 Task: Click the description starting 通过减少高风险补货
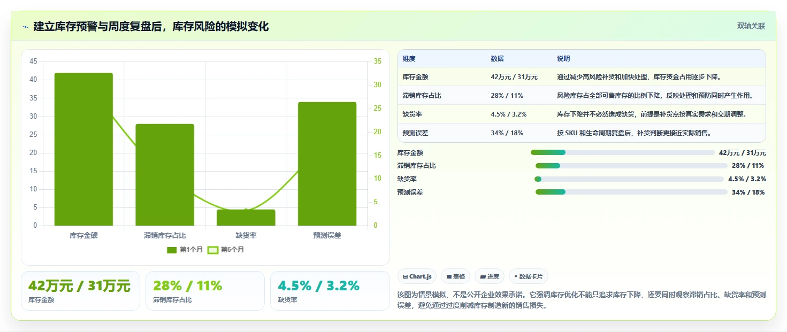pyautogui.click(x=640, y=77)
